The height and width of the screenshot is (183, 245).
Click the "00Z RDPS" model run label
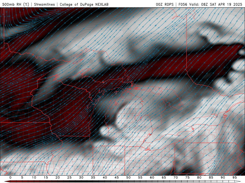pos(165,4)
